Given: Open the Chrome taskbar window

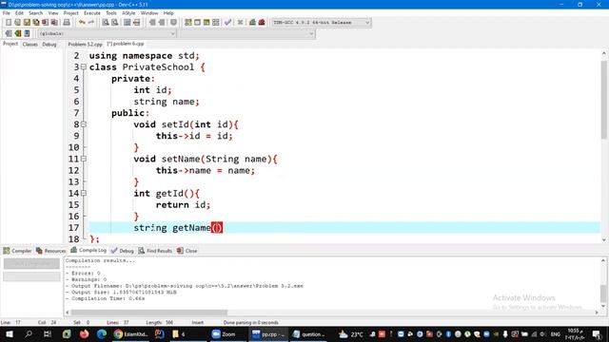Looking at the screenshot, I should click(131, 333).
